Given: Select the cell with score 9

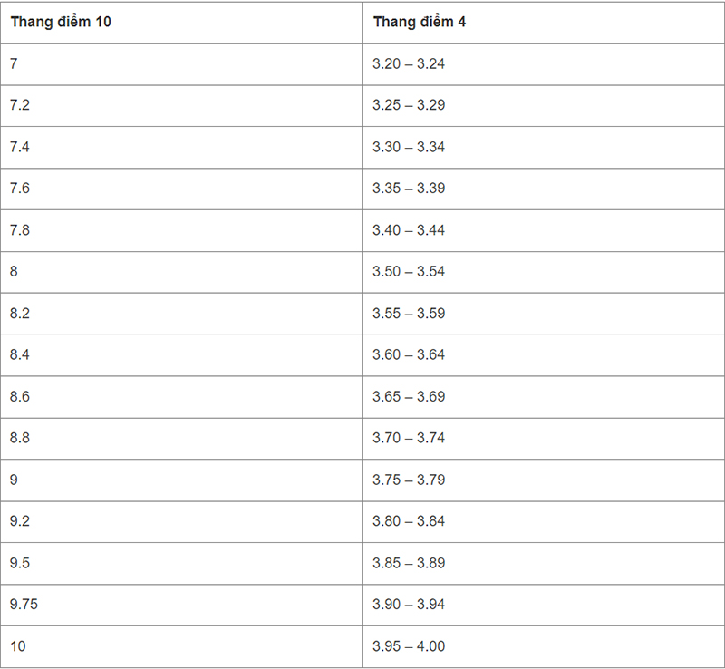Looking at the screenshot, I should [181, 480].
